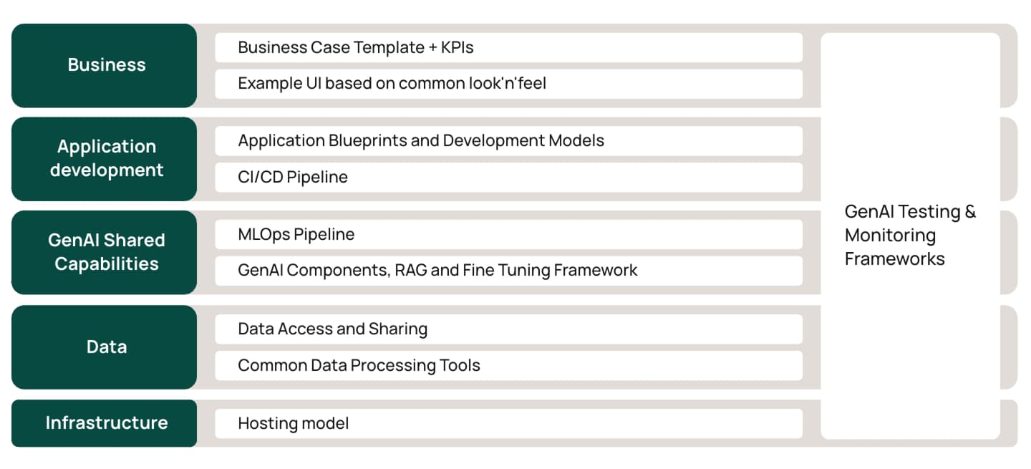Image resolution: width=1031 pixels, height=469 pixels.
Task: Click gray background band of Business row
Action: coord(1009,65)
